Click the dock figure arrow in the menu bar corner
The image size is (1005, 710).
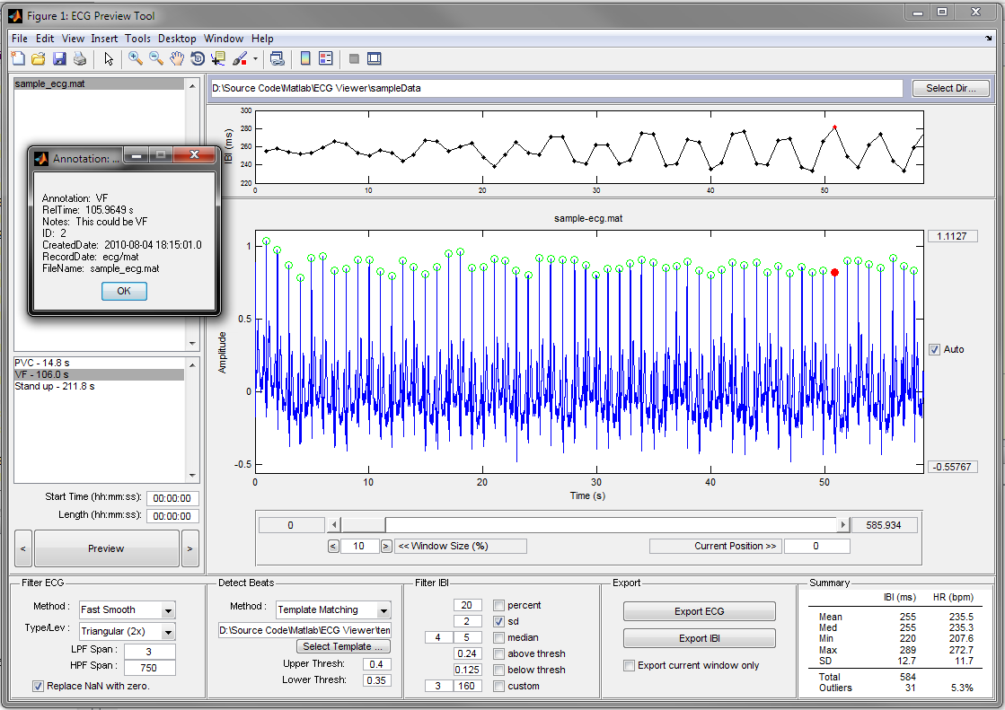click(x=988, y=39)
